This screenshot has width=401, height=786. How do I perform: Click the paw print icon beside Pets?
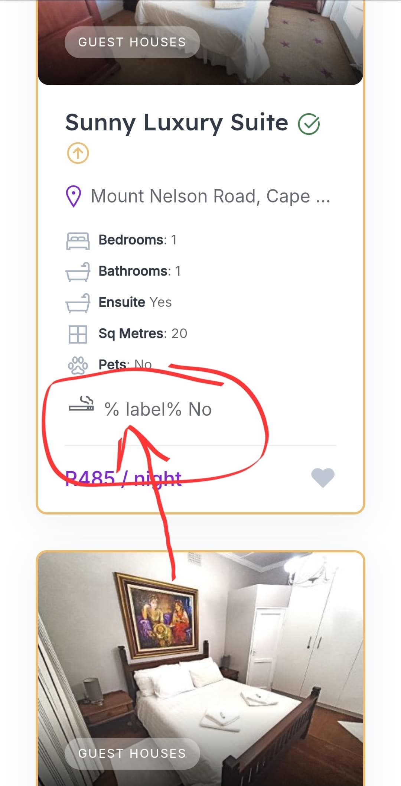(78, 365)
